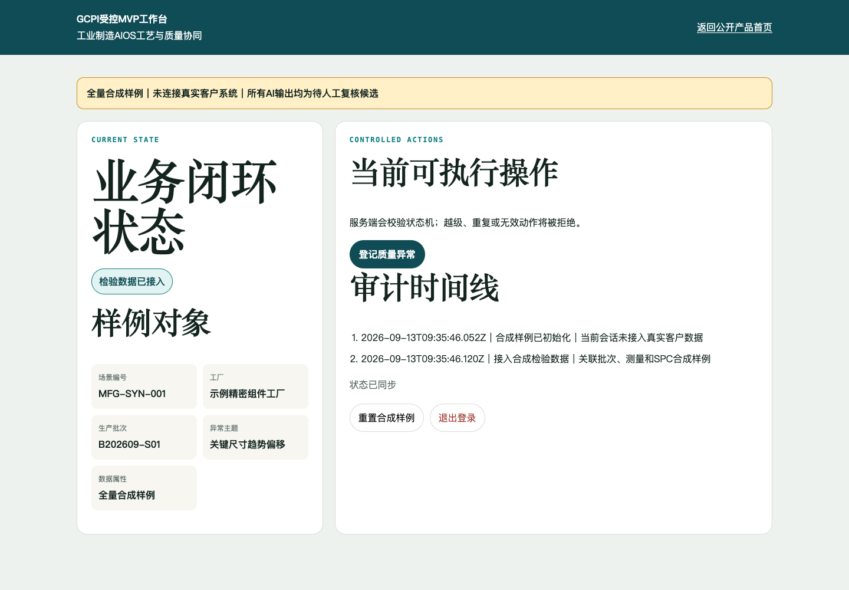
Task: Click the 重置合成样例 button
Action: point(387,418)
